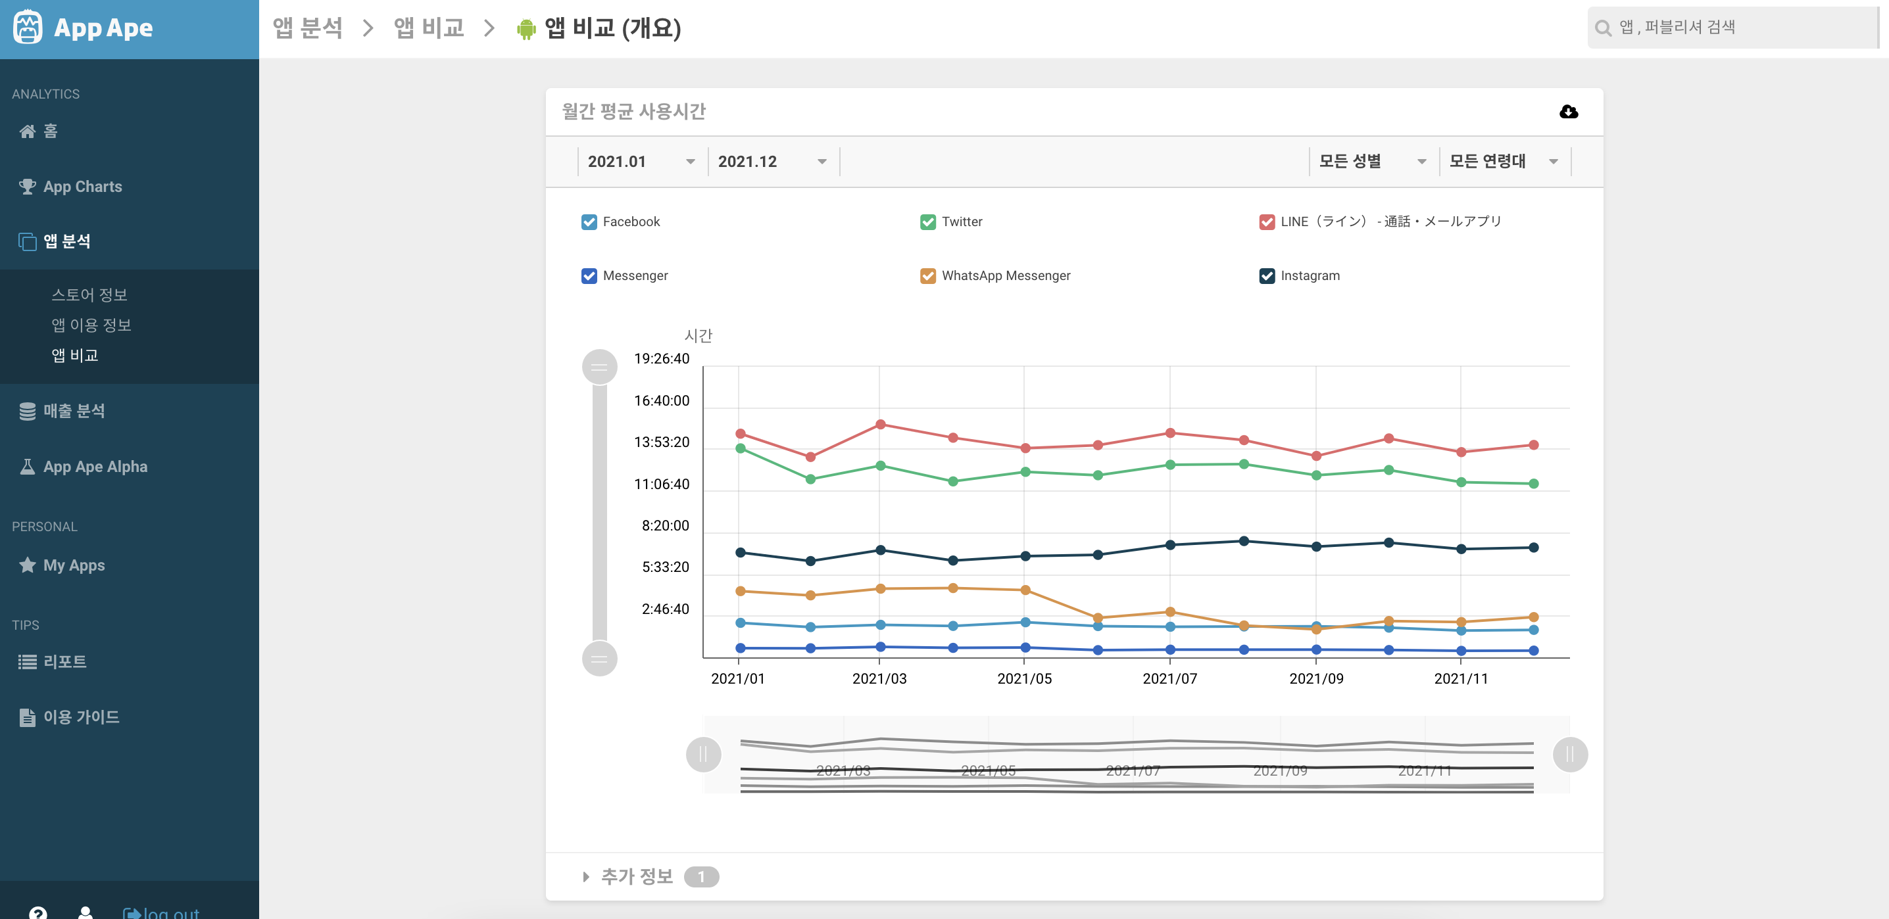Click Instagram data point at 2021/08
This screenshot has height=919, width=1889.
[1244, 541]
